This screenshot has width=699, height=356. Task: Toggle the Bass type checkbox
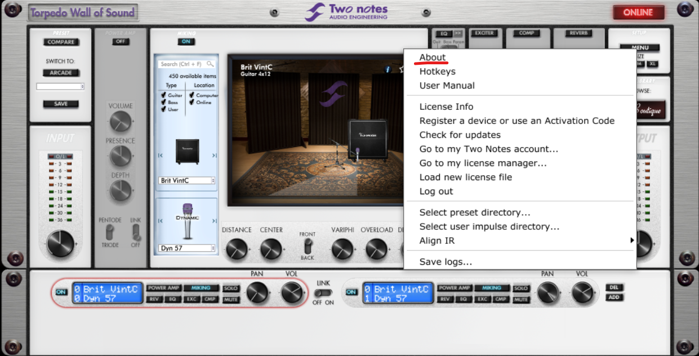click(163, 102)
